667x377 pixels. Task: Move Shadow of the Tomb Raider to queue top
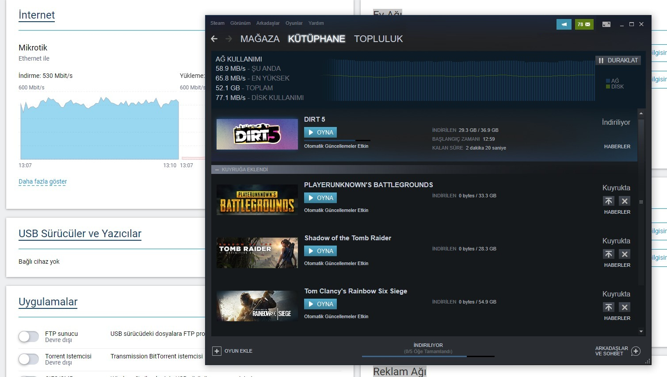coord(609,254)
